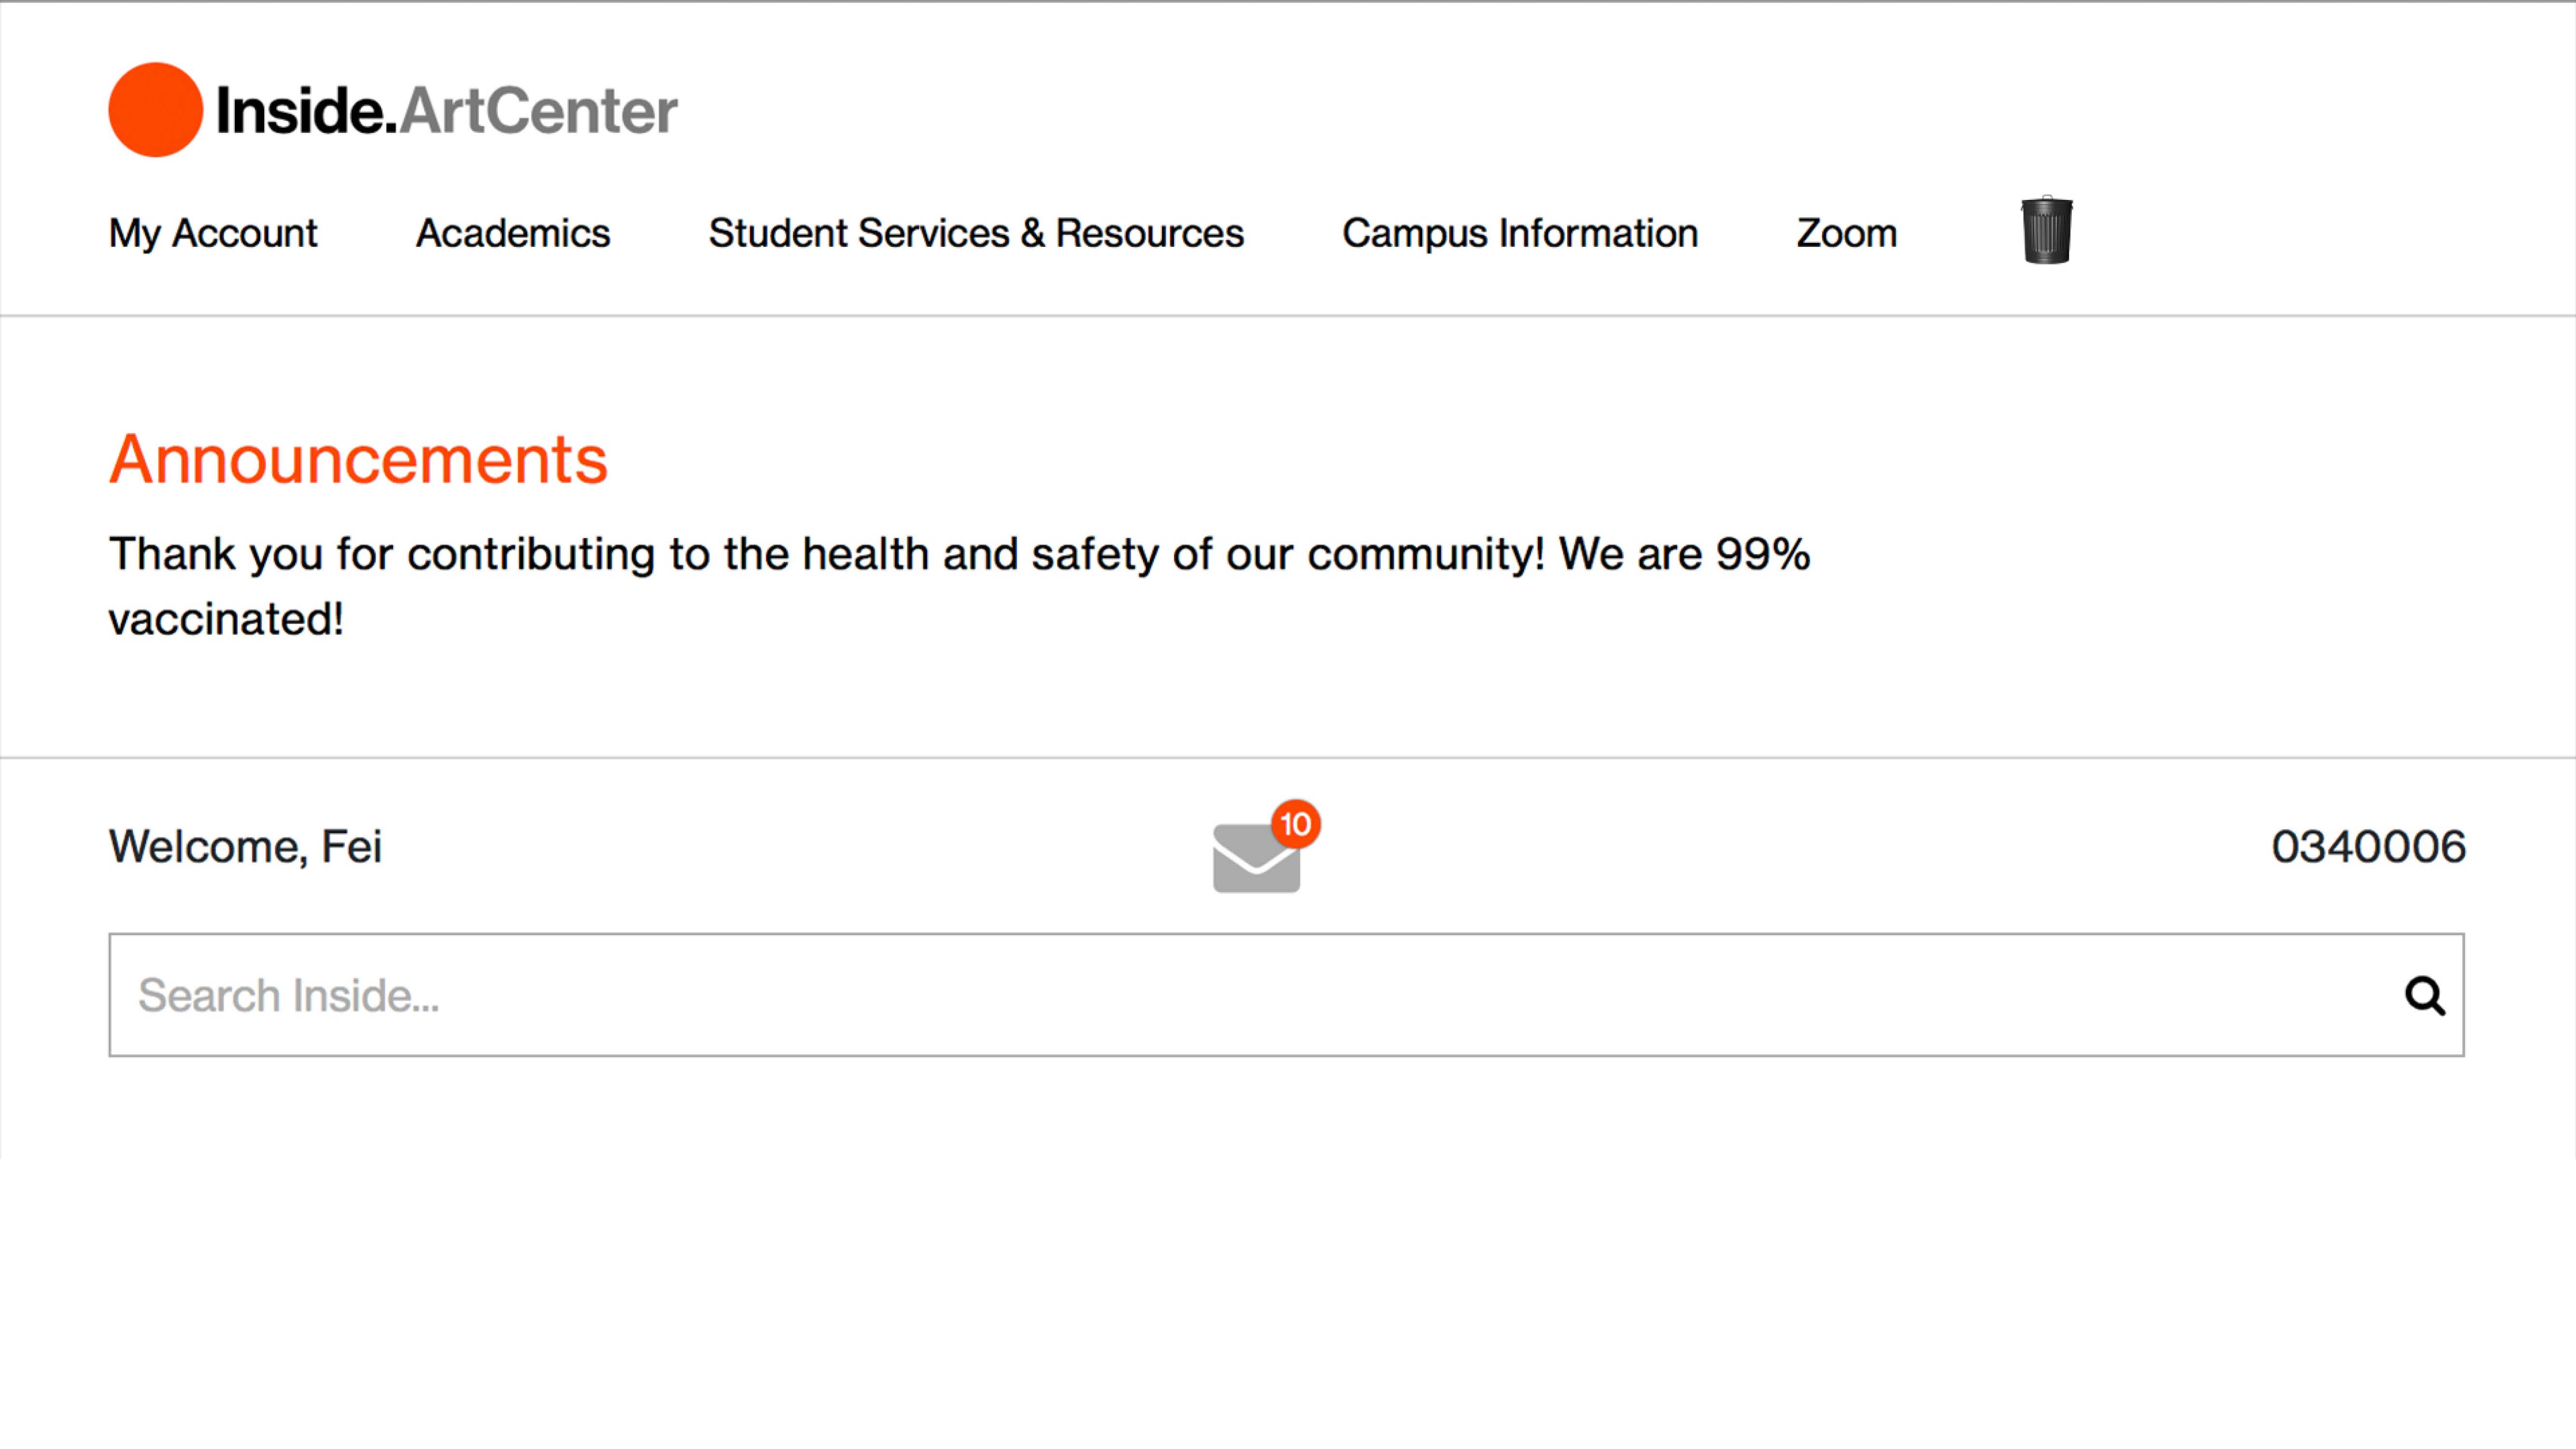Open Student Services & Resources menu
Viewport: 2576px width, 1449px height.
[x=975, y=233]
